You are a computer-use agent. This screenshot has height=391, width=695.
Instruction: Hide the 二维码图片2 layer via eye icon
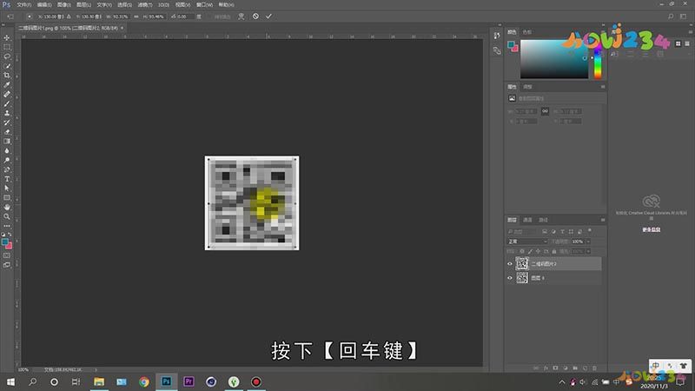point(510,264)
